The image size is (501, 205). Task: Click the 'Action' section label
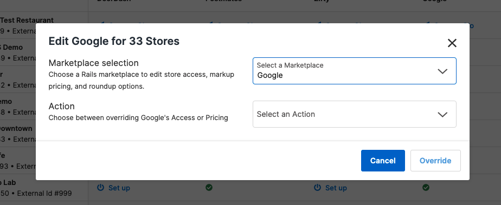coord(61,106)
